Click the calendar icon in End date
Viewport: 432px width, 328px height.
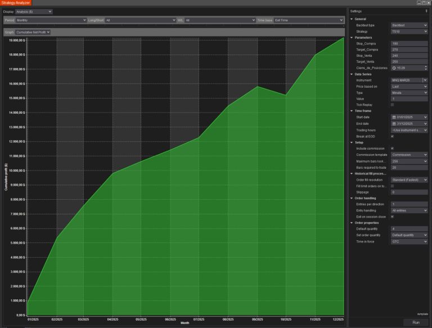click(x=394, y=124)
